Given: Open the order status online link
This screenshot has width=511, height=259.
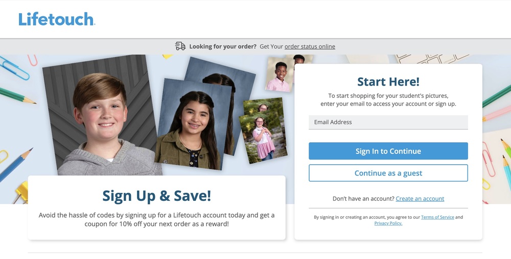Looking at the screenshot, I should click(310, 46).
